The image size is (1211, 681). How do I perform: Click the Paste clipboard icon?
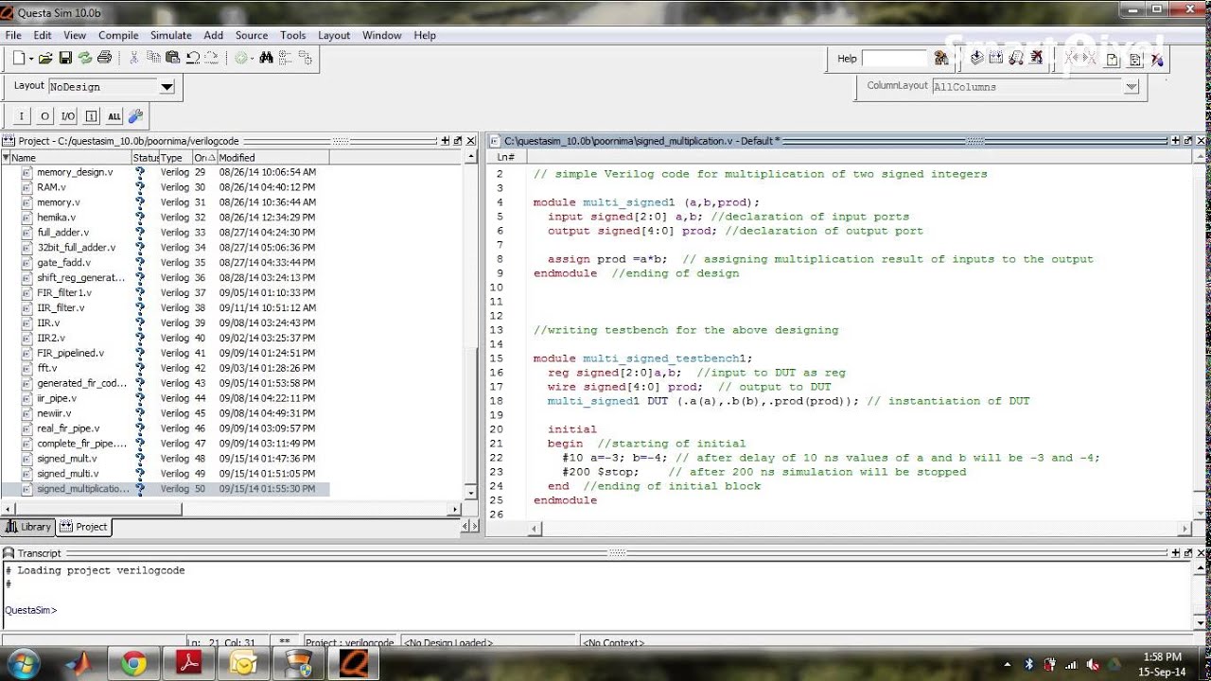coord(173,58)
